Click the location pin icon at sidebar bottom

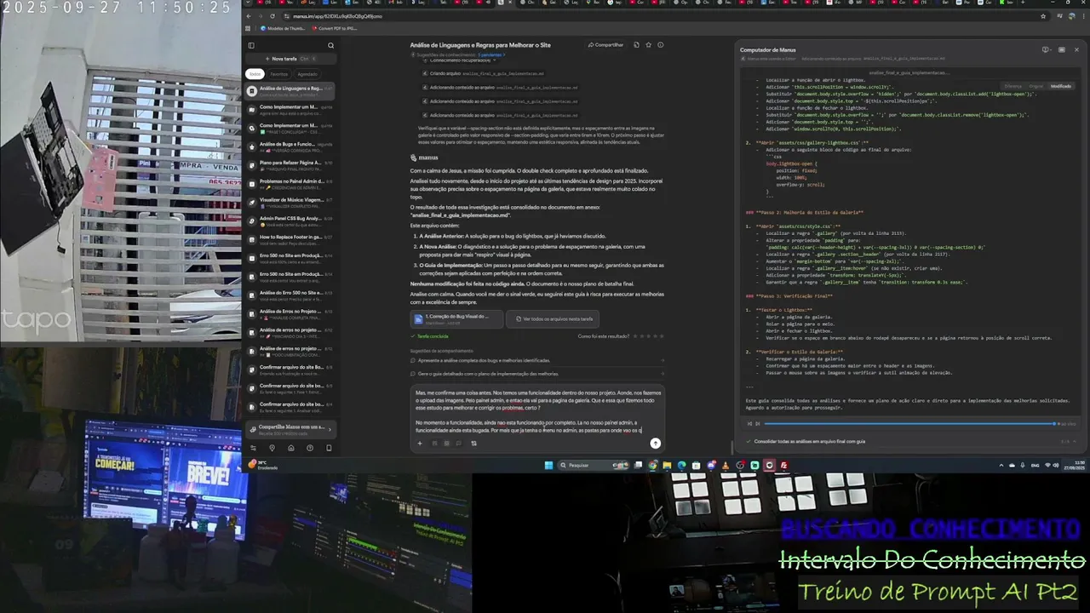(272, 448)
